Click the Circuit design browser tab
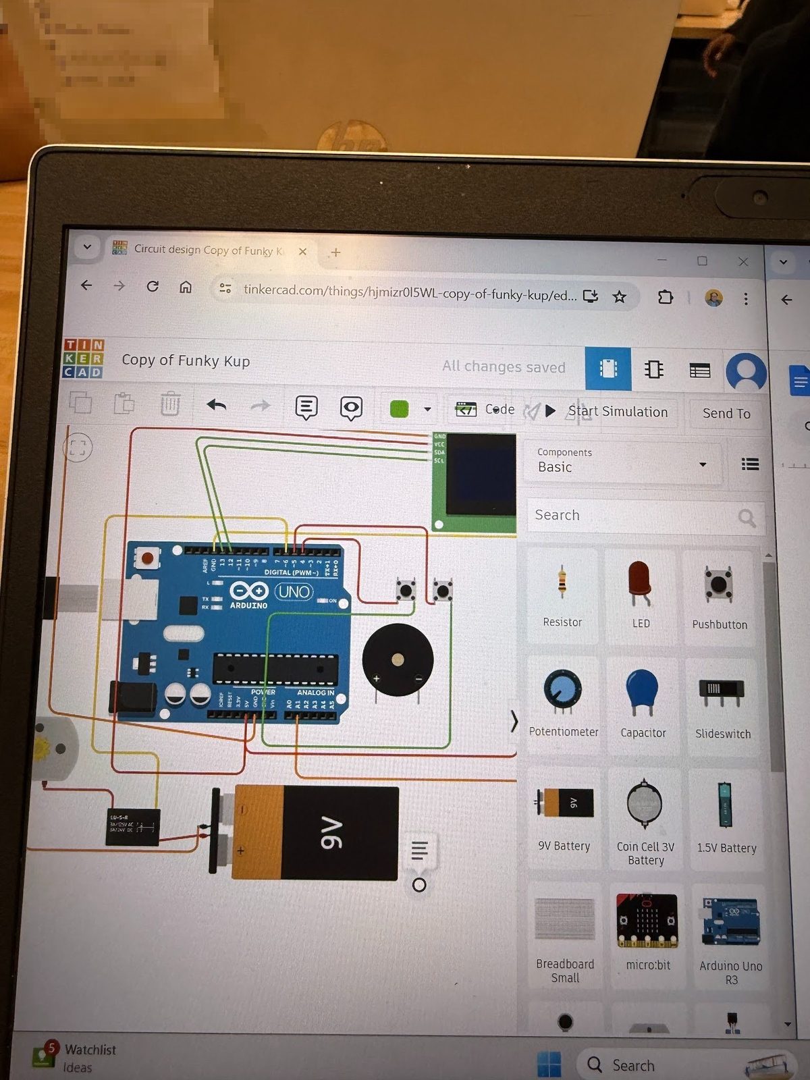Screen dimensions: 810x1080 (x=209, y=250)
